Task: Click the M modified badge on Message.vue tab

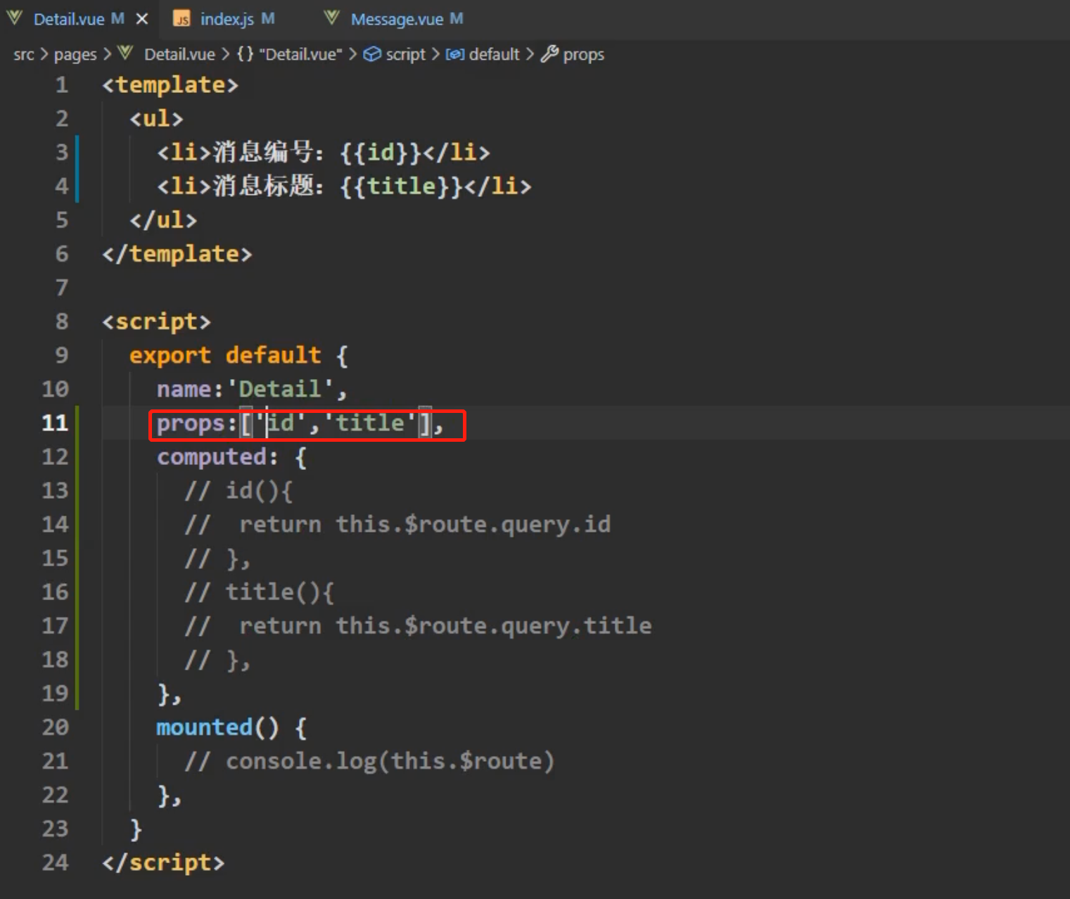Action: (x=457, y=18)
